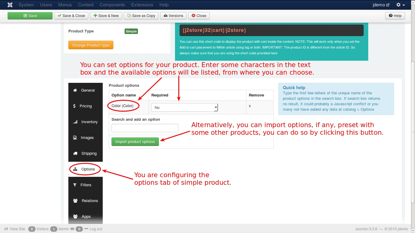Click View Site link in footer
The height and width of the screenshot is (233, 415).
coord(15,229)
